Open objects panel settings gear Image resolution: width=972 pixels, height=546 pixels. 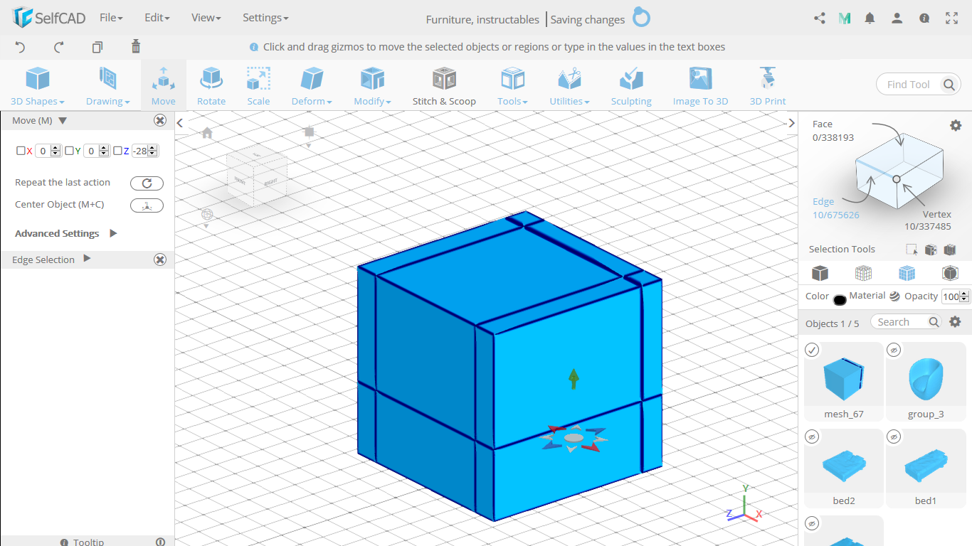[x=956, y=321]
